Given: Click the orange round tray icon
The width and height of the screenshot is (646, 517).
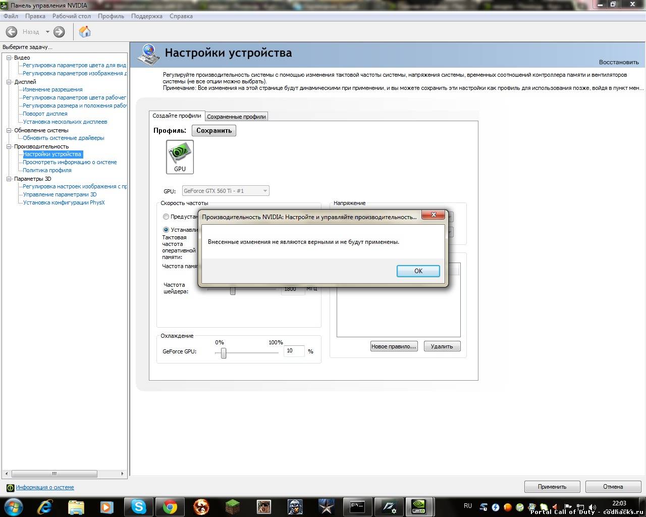Looking at the screenshot, I should (x=508, y=507).
